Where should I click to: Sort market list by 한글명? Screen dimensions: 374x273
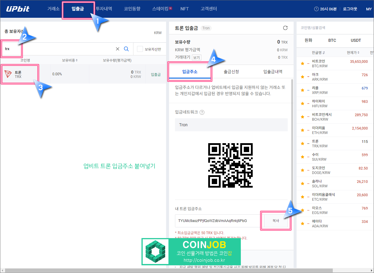pyautogui.click(x=318, y=52)
